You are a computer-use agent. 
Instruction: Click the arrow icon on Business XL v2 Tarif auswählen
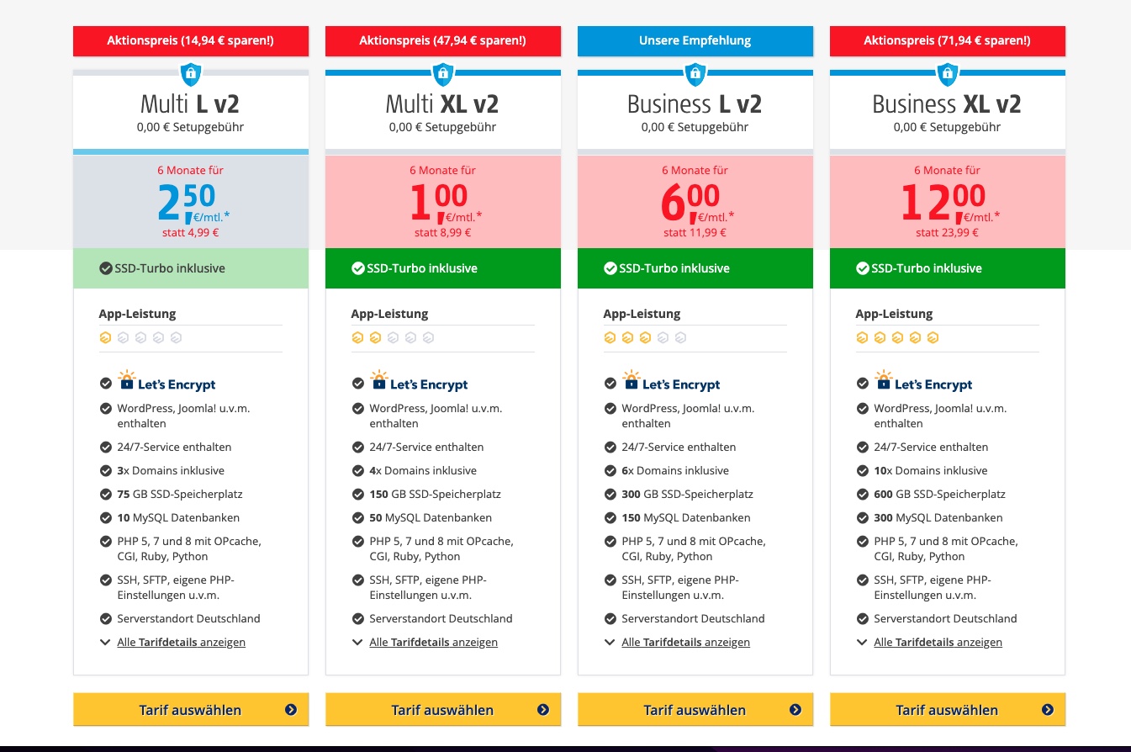point(1048,710)
